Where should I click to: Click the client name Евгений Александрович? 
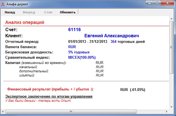pyautogui.click(x=112, y=36)
